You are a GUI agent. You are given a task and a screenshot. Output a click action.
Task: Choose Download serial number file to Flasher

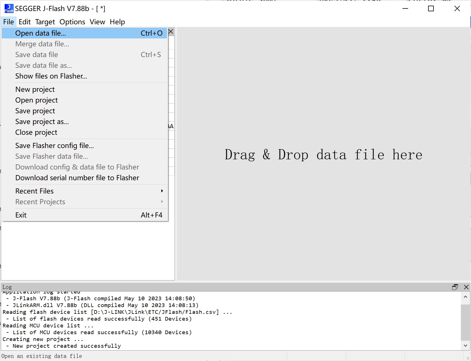click(x=84, y=178)
